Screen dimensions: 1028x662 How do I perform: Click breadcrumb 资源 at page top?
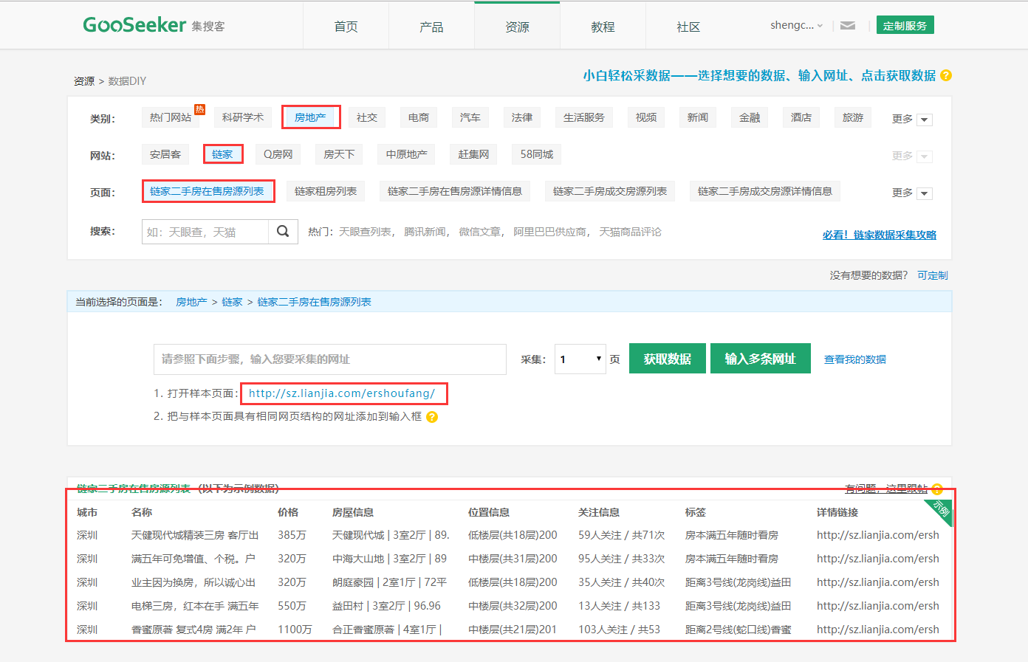point(84,81)
